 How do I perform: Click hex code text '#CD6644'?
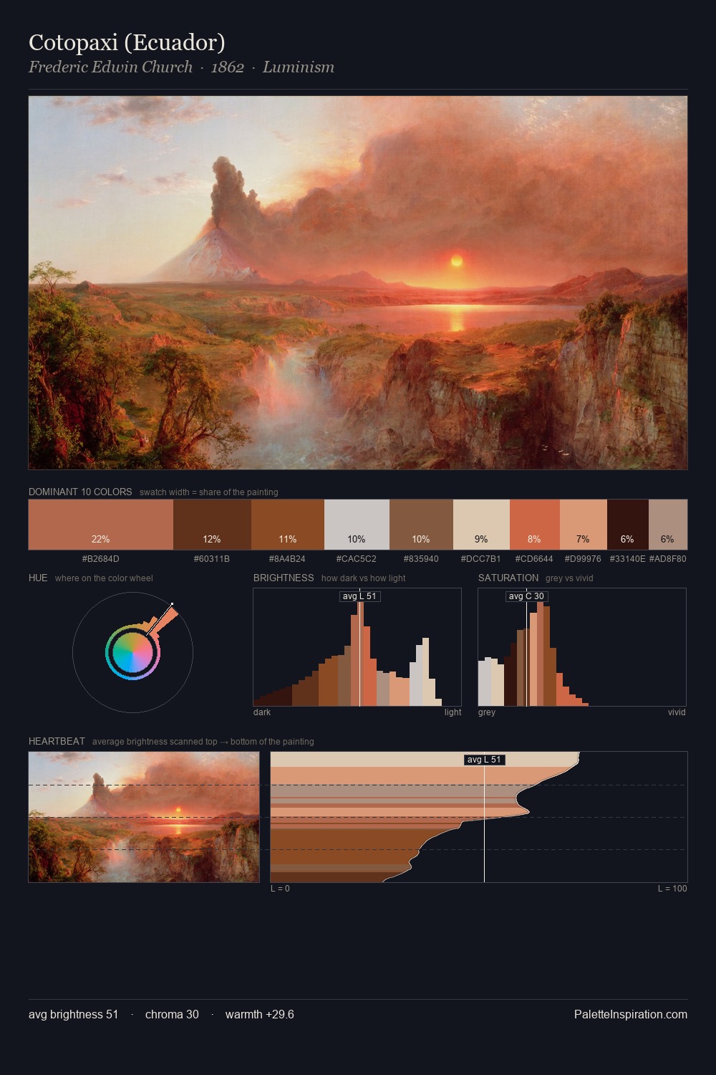(x=534, y=559)
